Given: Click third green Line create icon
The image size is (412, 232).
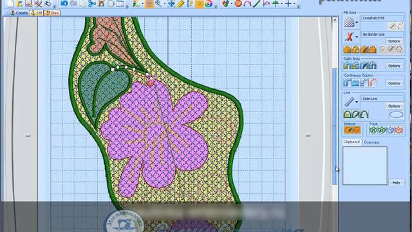Looking at the screenshot, I should (x=364, y=114).
